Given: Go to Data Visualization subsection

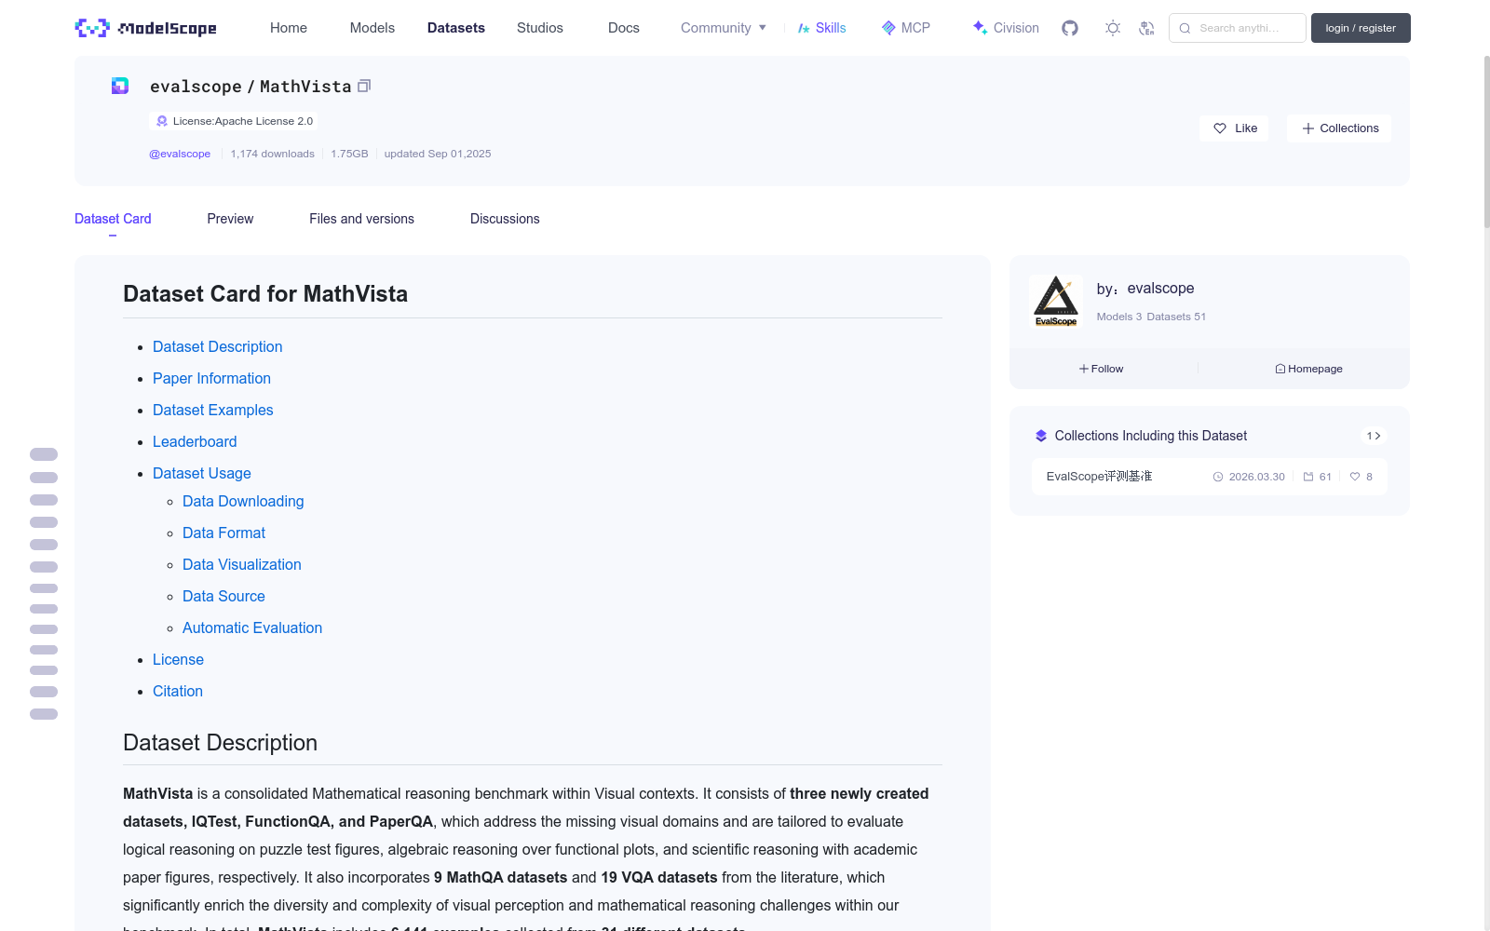Looking at the screenshot, I should point(242,564).
